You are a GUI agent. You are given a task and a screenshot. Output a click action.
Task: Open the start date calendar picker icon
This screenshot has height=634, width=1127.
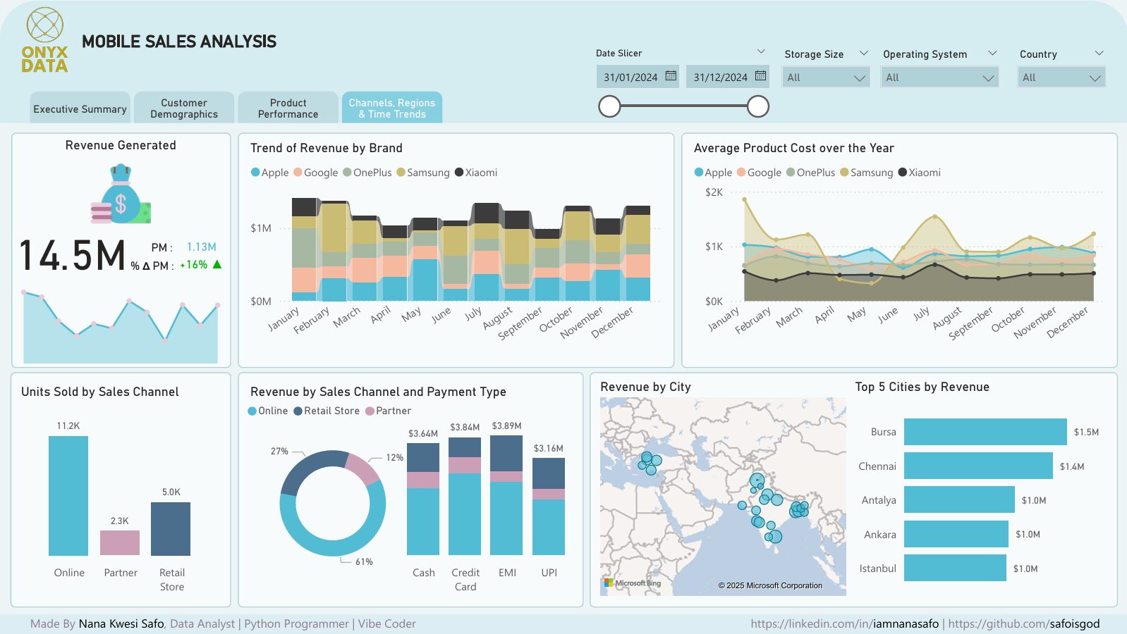671,76
